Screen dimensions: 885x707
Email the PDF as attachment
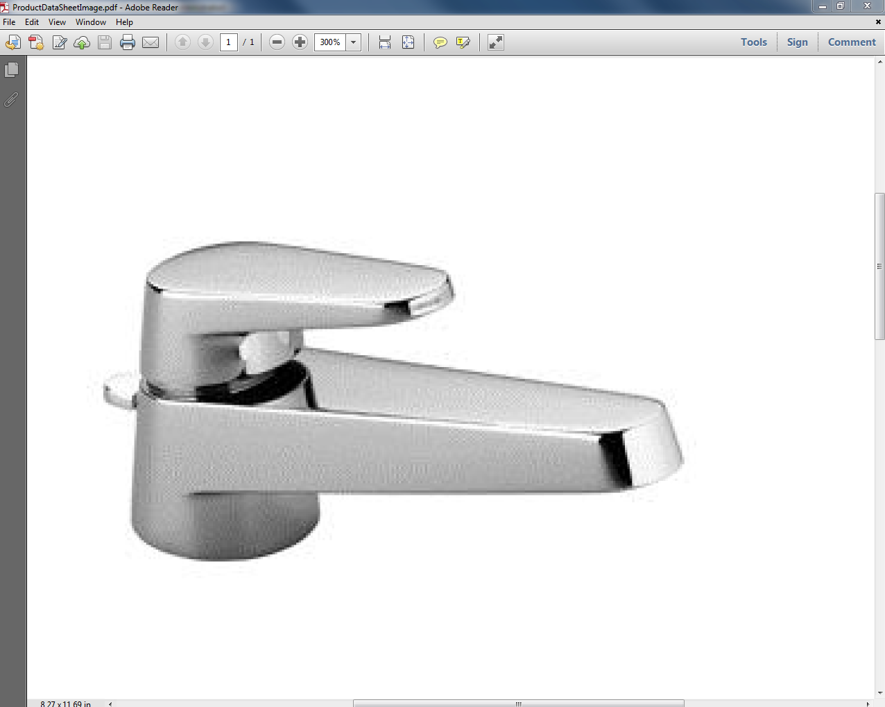(151, 42)
